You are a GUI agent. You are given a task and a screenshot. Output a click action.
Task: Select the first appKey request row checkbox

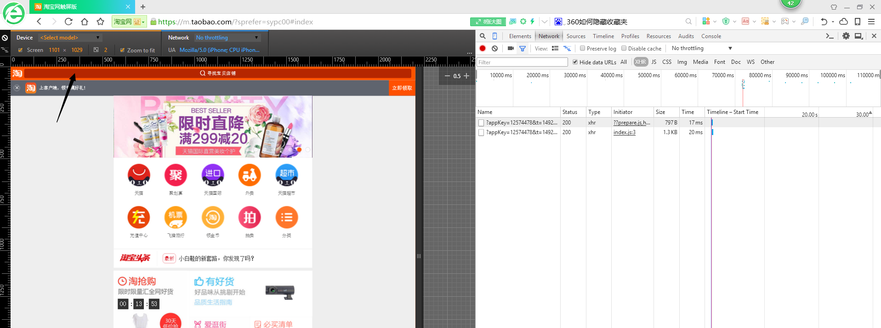pyautogui.click(x=481, y=123)
